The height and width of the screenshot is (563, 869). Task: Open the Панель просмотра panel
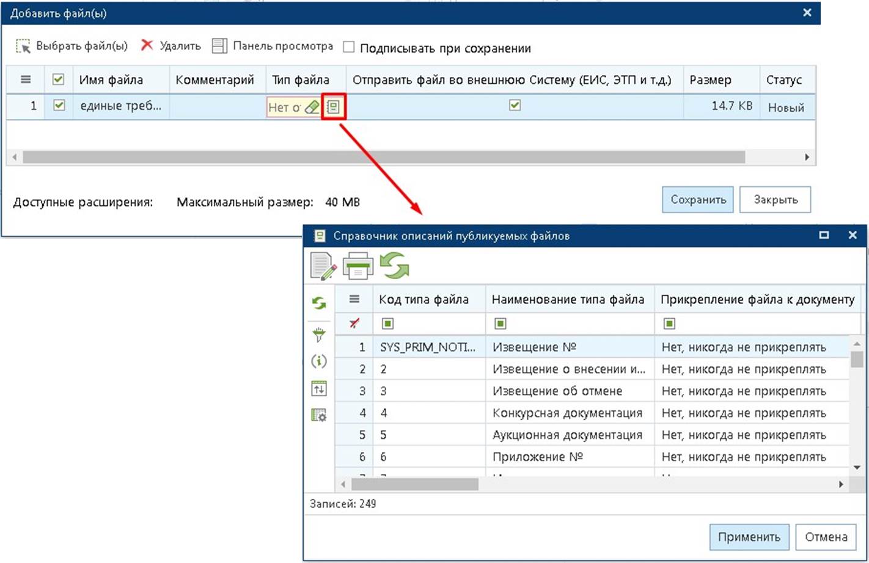click(273, 46)
